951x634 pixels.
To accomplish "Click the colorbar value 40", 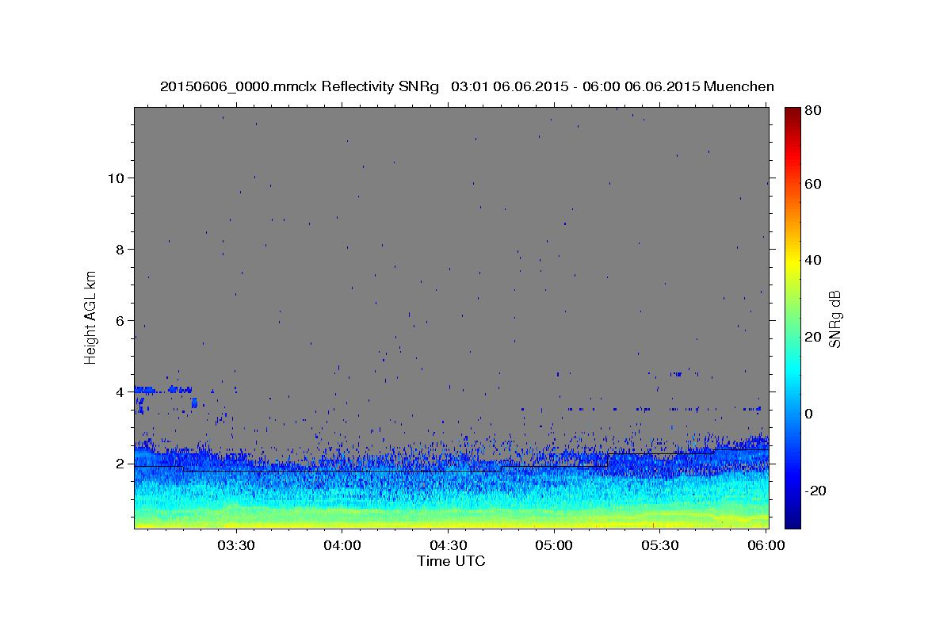I will click(812, 261).
